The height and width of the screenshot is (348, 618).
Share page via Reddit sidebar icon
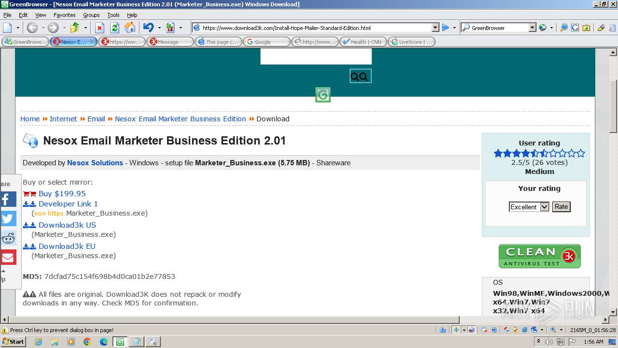coord(8,238)
